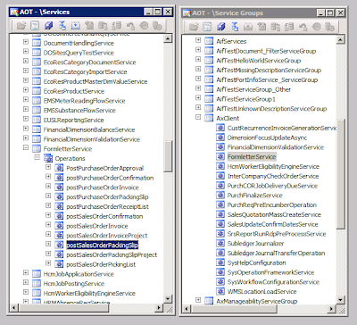The image size is (357, 325).
Task: Click the icon beside AxClient service group
Action: click(209, 118)
